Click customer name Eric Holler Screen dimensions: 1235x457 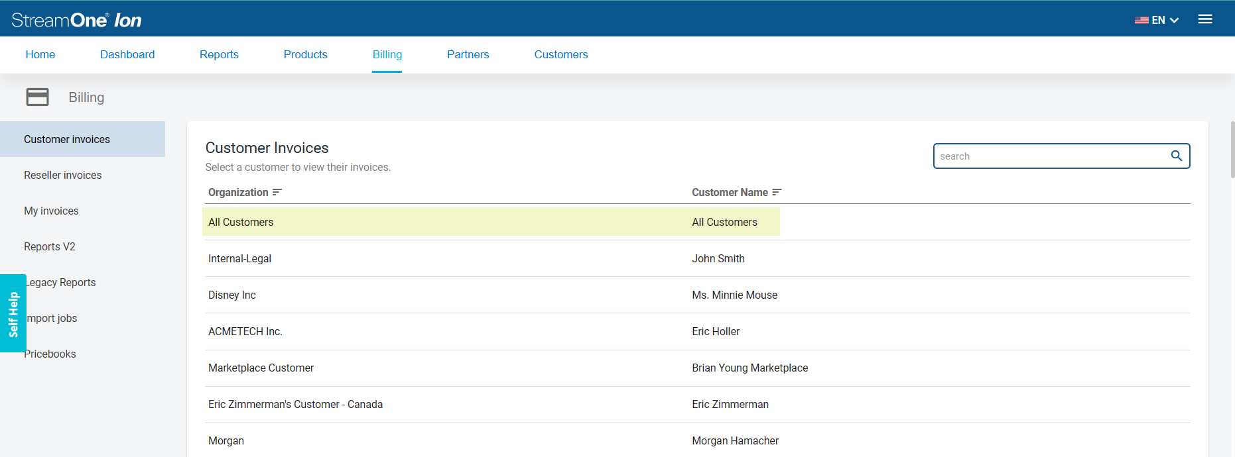tap(716, 331)
